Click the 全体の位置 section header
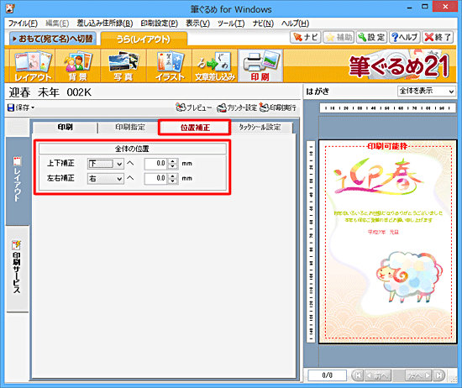The image size is (462, 388). pyautogui.click(x=132, y=149)
